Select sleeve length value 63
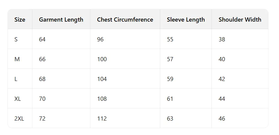 click(170, 118)
